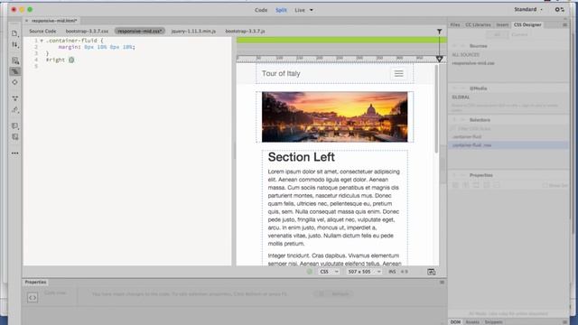This screenshot has width=578, height=325.
Task: Toggle the Show Set checkbox
Action: [545, 185]
